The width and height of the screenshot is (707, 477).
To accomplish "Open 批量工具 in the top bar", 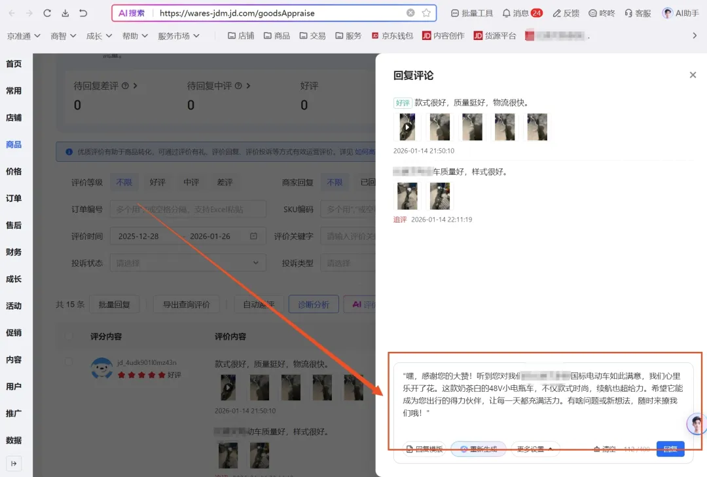I will click(471, 13).
